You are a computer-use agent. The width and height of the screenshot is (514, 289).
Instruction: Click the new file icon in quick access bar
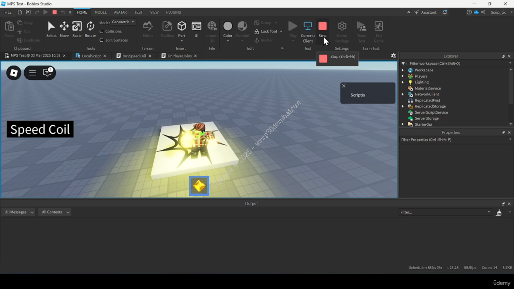[x=19, y=12]
